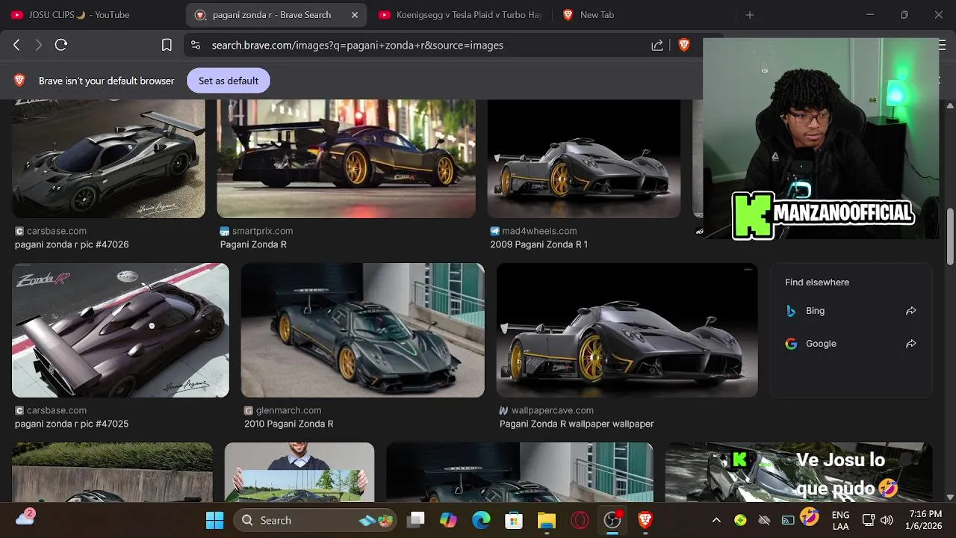Click 'pagani zonda r pic #47025' caption

click(72, 424)
